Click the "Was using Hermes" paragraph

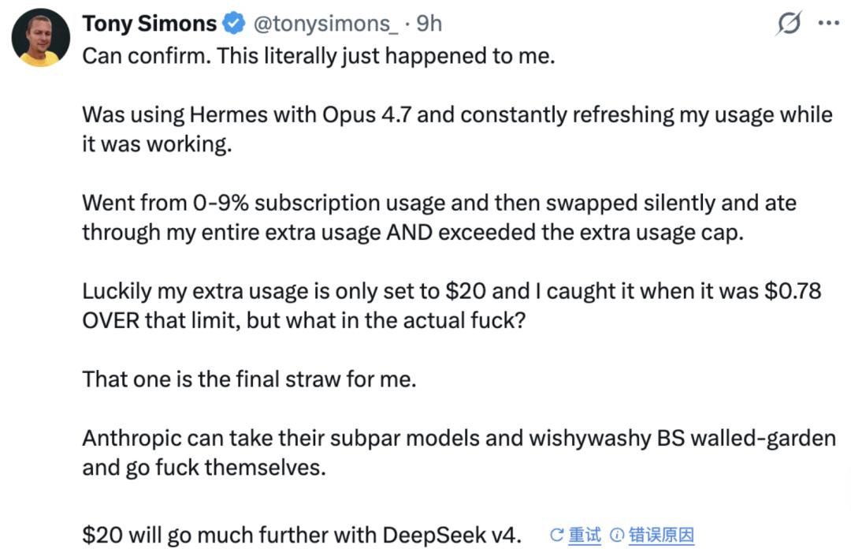457,115
